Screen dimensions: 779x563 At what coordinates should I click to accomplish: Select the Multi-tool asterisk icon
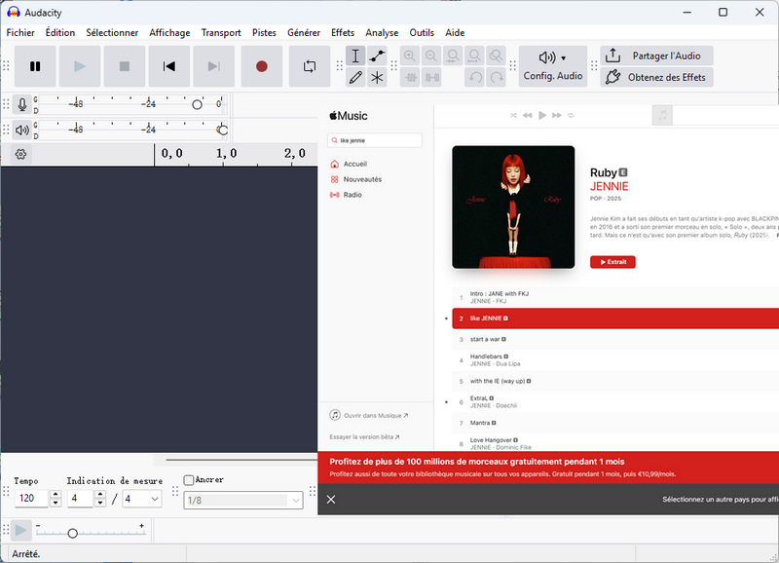pyautogui.click(x=378, y=78)
